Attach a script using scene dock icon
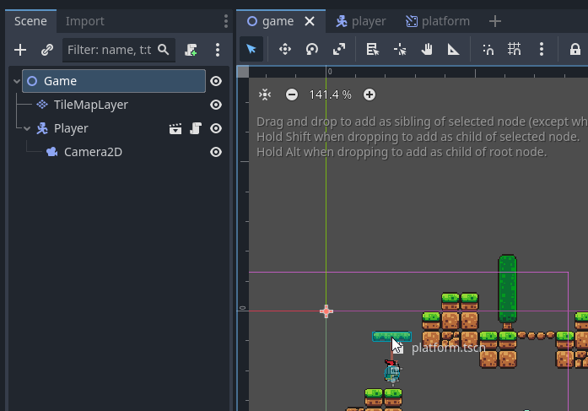This screenshot has width=588, height=411. click(191, 50)
